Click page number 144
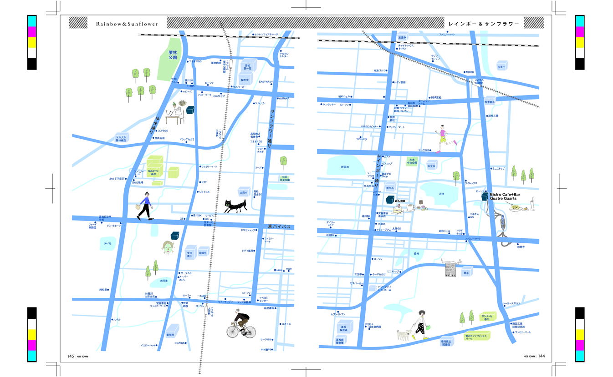The image size is (613, 377). pyautogui.click(x=541, y=356)
